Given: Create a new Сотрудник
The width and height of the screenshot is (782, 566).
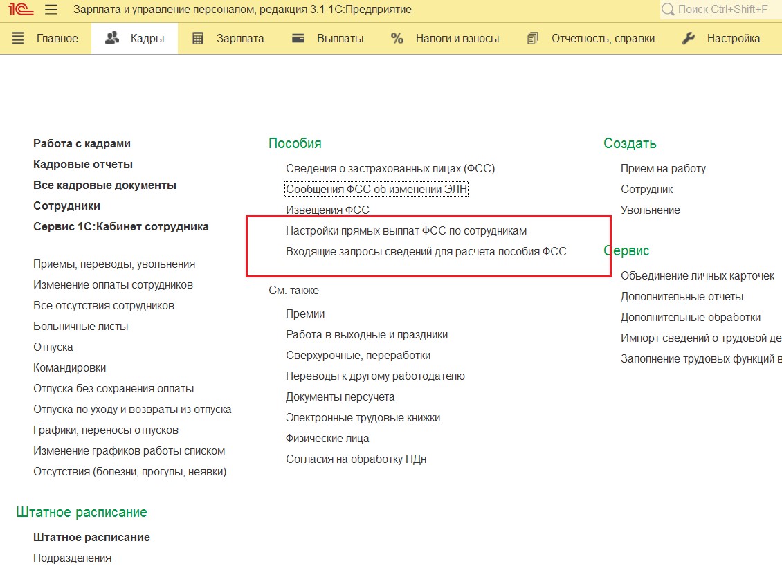Looking at the screenshot, I should click(647, 190).
